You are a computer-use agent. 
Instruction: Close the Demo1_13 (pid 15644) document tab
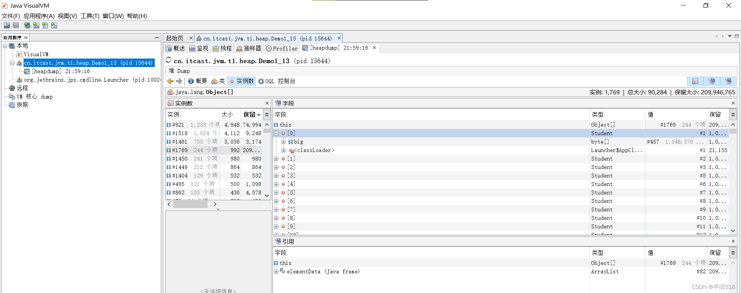pyautogui.click(x=339, y=38)
